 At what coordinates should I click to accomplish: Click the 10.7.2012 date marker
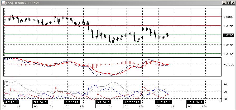tap(132, 102)
